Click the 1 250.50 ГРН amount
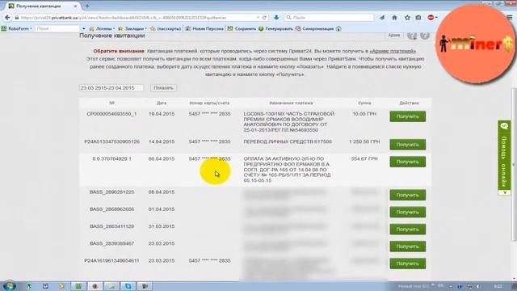 (x=364, y=141)
